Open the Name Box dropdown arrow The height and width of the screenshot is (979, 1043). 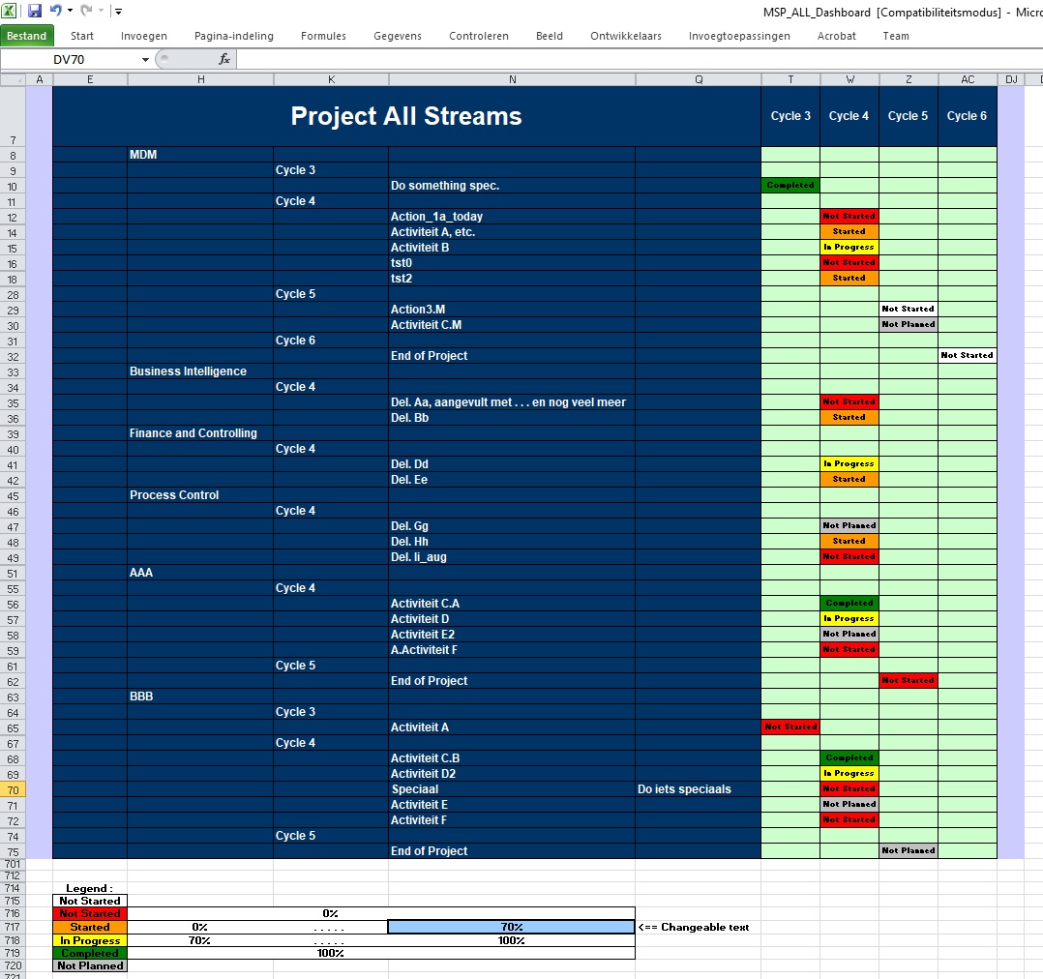pyautogui.click(x=145, y=60)
